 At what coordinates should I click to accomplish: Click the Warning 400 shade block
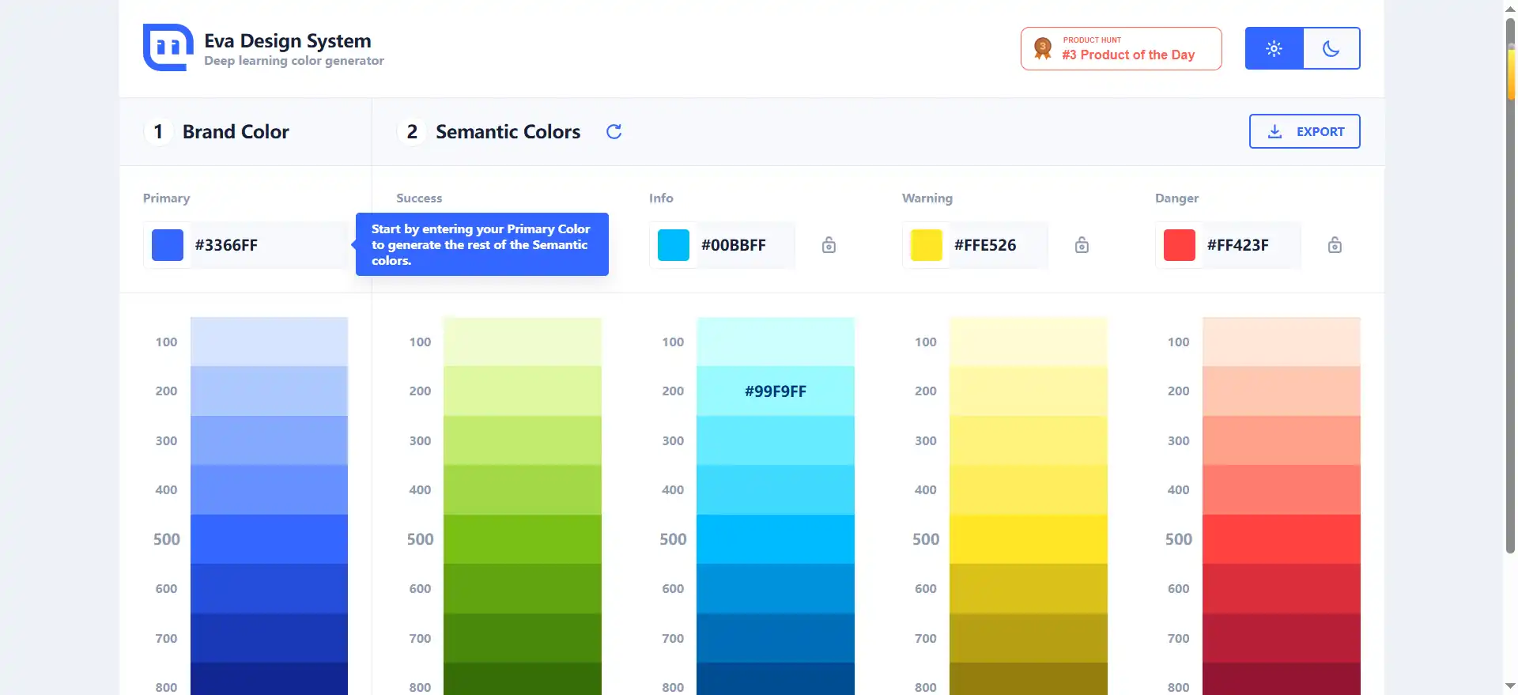tap(1029, 489)
